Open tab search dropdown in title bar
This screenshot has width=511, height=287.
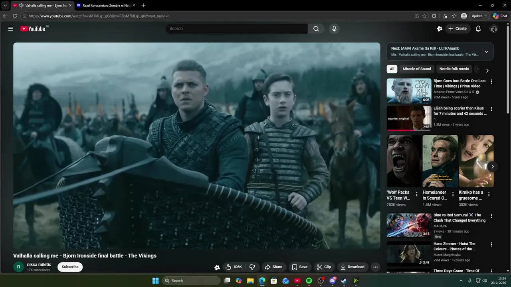pos(5,5)
